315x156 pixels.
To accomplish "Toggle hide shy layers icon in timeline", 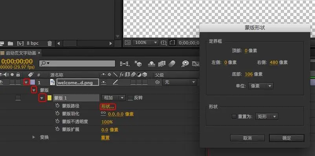I will [152, 64].
